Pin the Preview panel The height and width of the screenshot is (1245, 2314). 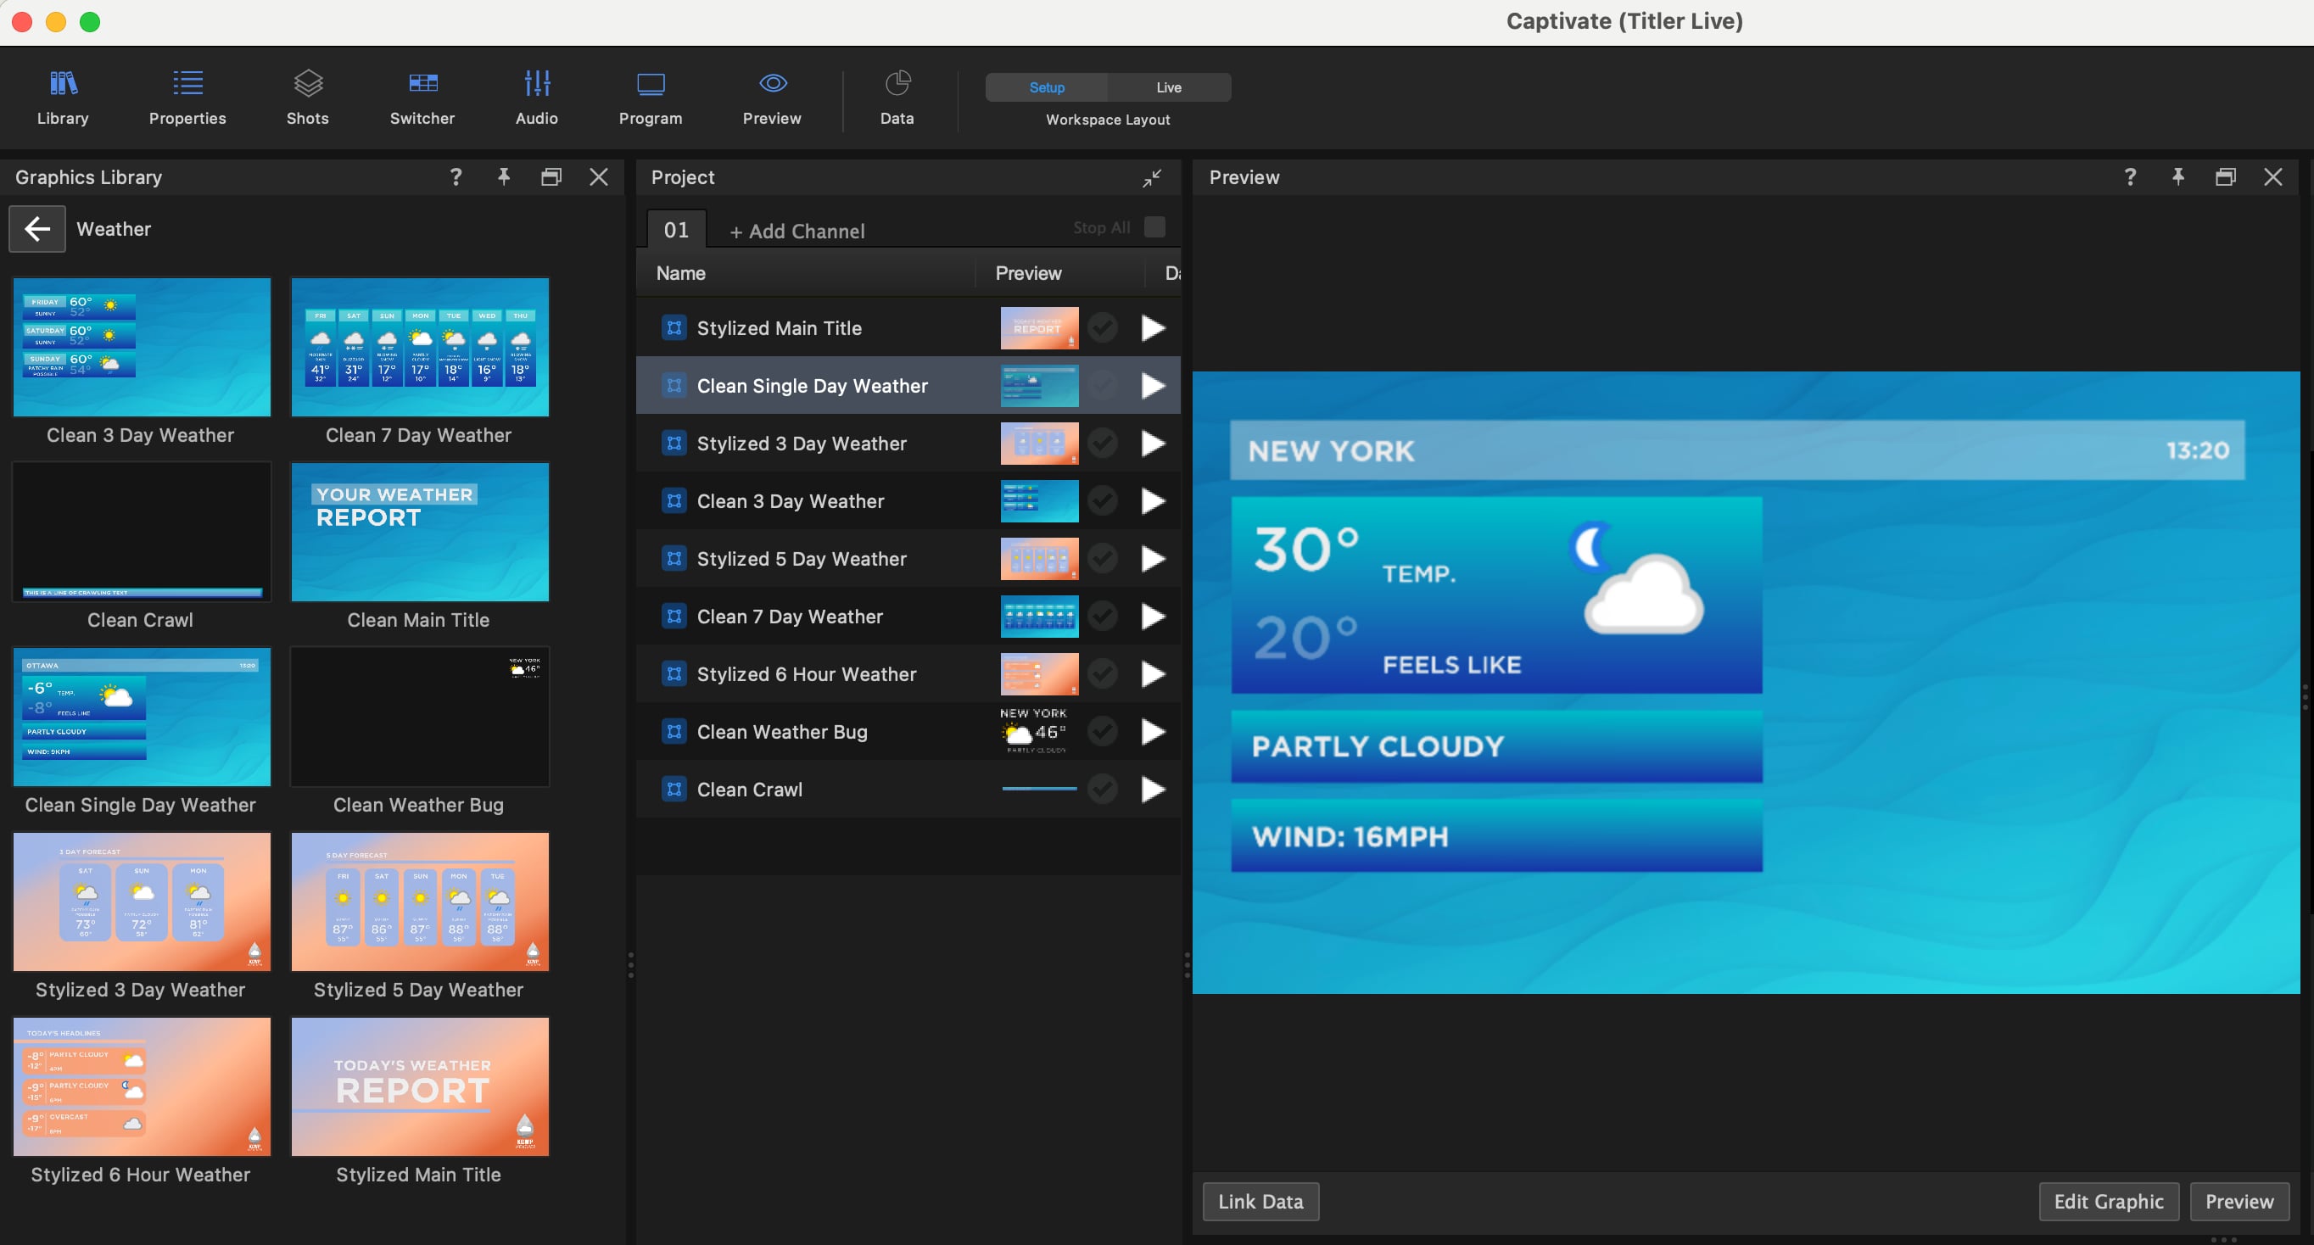point(2177,177)
